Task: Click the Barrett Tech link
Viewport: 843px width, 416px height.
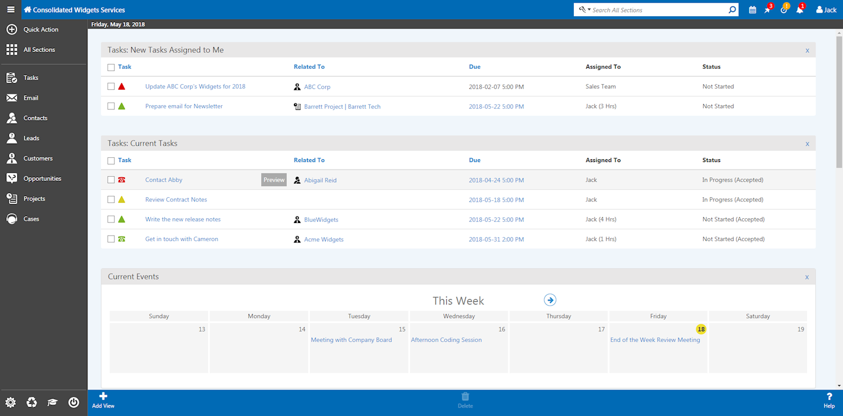Action: (364, 106)
